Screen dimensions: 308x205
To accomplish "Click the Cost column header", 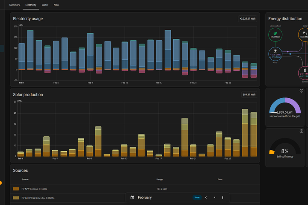I will coord(220,179).
